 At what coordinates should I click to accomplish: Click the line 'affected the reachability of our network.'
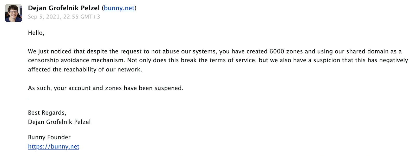tap(85, 70)
